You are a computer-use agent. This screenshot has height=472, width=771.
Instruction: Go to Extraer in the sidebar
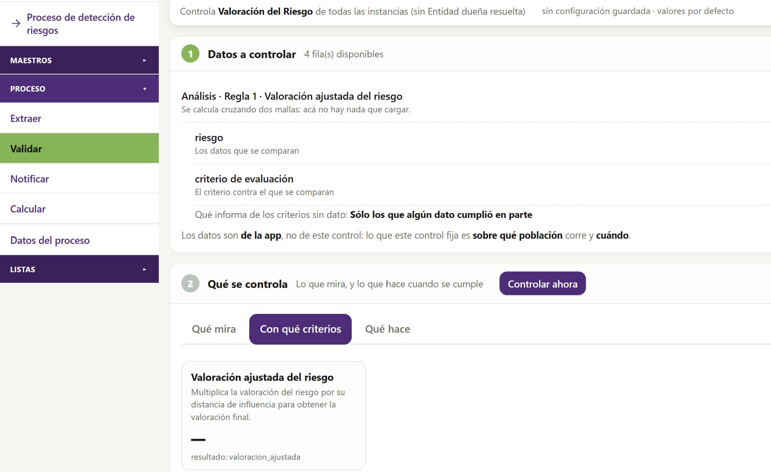(x=79, y=118)
